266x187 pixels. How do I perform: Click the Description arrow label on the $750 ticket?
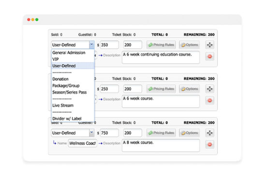[109, 143]
